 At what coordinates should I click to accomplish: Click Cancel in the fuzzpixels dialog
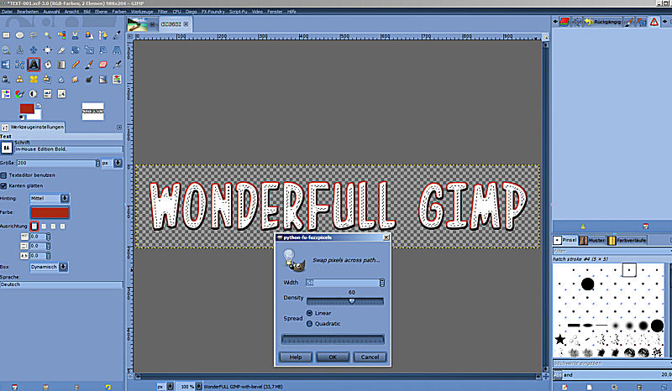370,357
